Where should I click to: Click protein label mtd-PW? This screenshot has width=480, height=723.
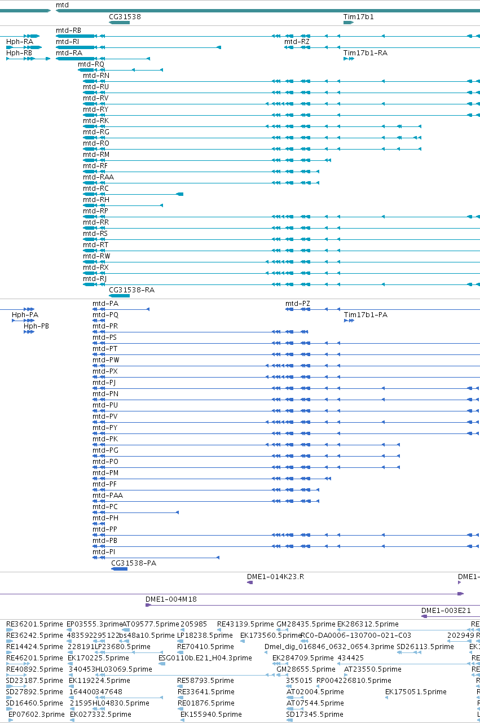(106, 360)
